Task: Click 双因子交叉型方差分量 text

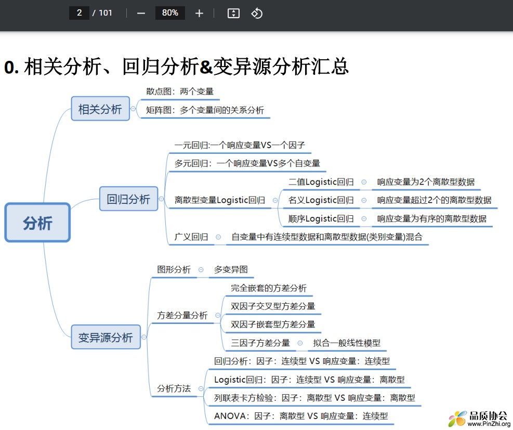Action: [x=273, y=306]
